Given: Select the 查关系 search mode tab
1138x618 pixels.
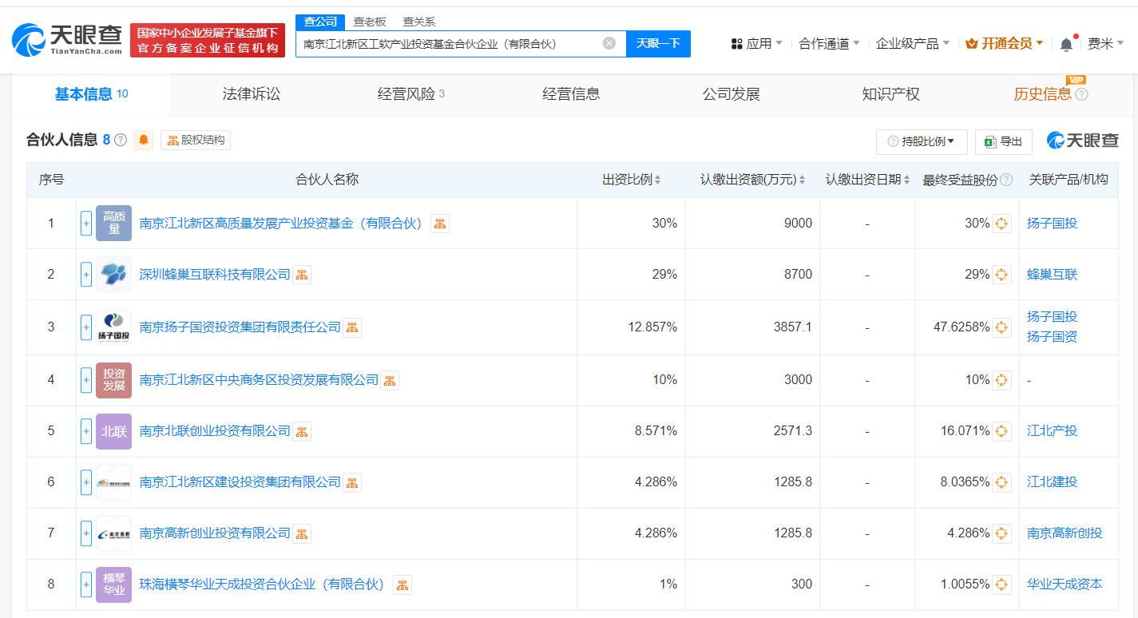Looking at the screenshot, I should point(419,22).
